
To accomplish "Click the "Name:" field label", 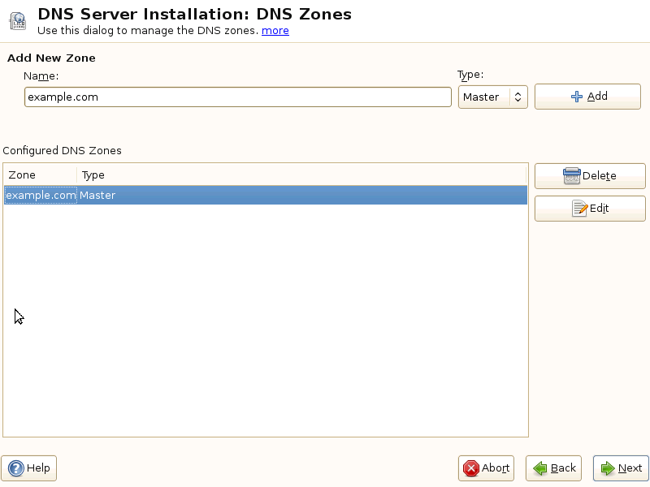I will 41,75.
